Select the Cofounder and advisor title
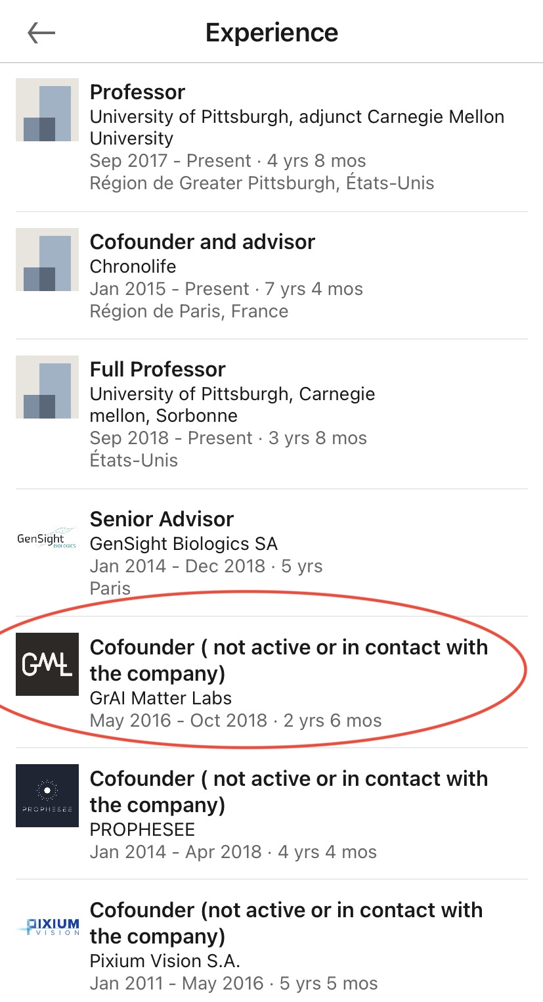 tap(202, 242)
